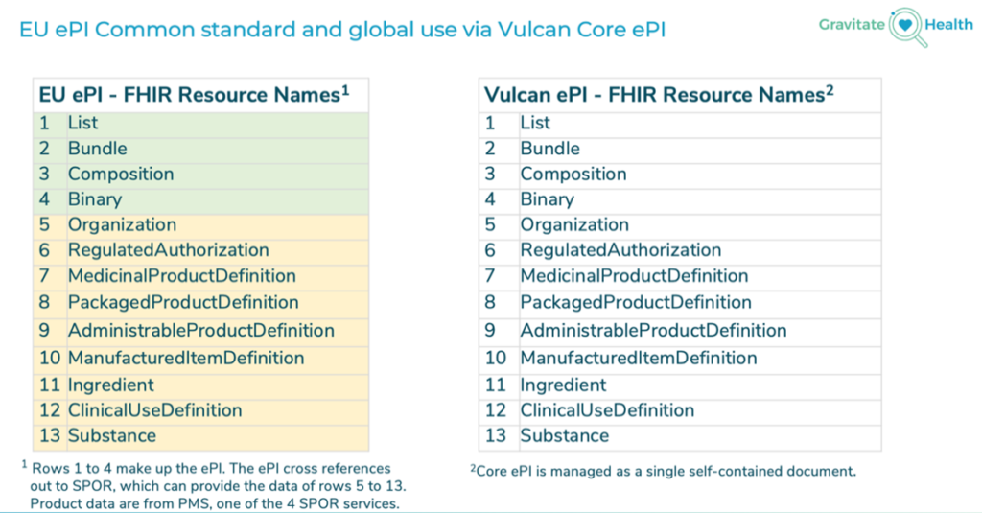Click Substance in the Vulcan ePI table
This screenshot has width=982, height=513.
pos(564,435)
